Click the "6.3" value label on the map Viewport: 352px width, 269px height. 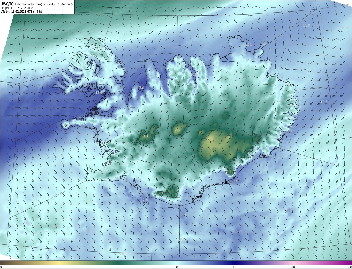pos(270,84)
